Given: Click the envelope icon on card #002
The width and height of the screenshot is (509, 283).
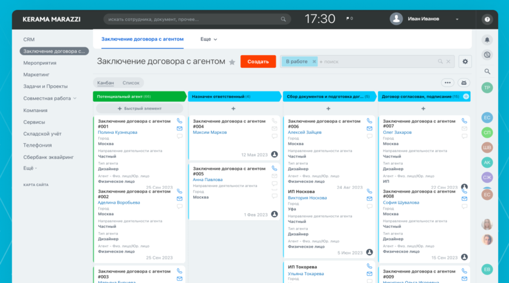Looking at the screenshot, I should click(179, 198).
